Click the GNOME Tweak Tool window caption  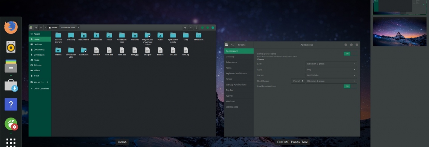(x=292, y=142)
